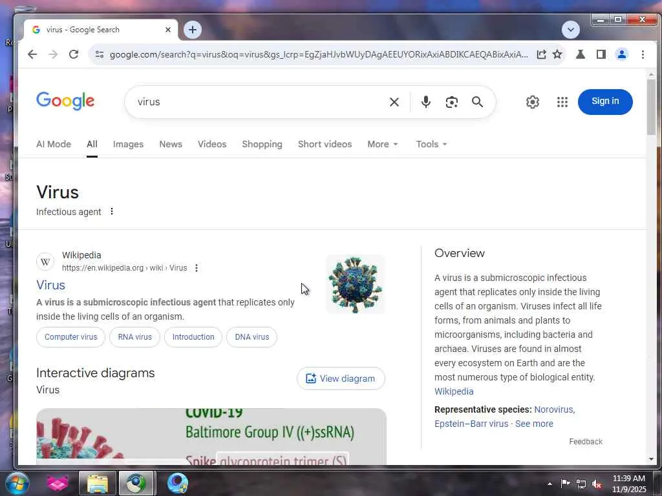The image size is (662, 496).
Task: Expand the More dropdown
Action: point(383,144)
